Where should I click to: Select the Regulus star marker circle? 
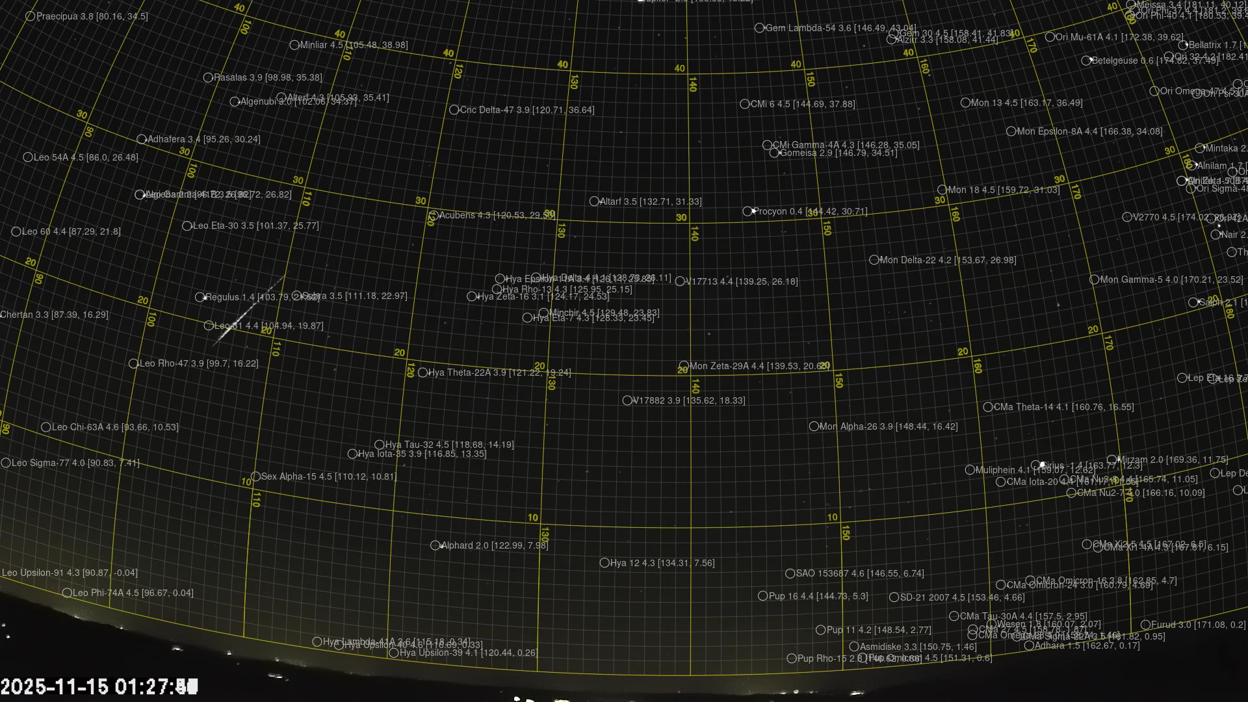[x=200, y=297]
